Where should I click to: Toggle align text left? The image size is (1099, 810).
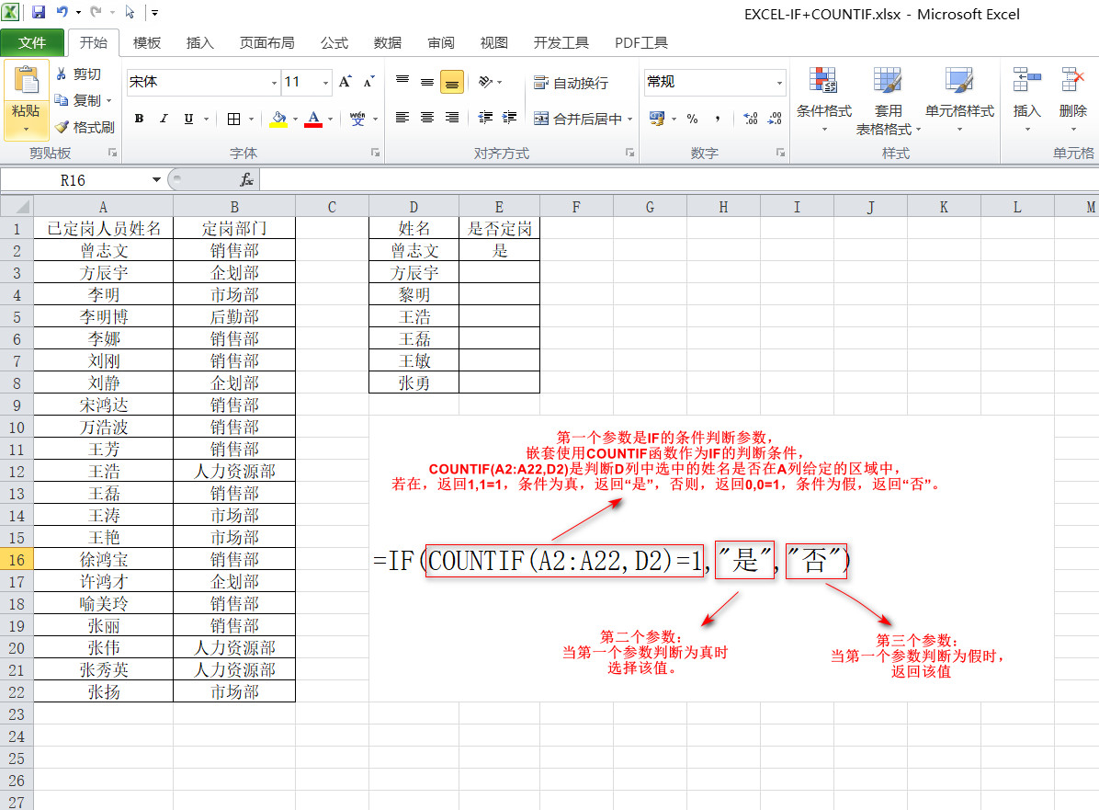[x=402, y=117]
